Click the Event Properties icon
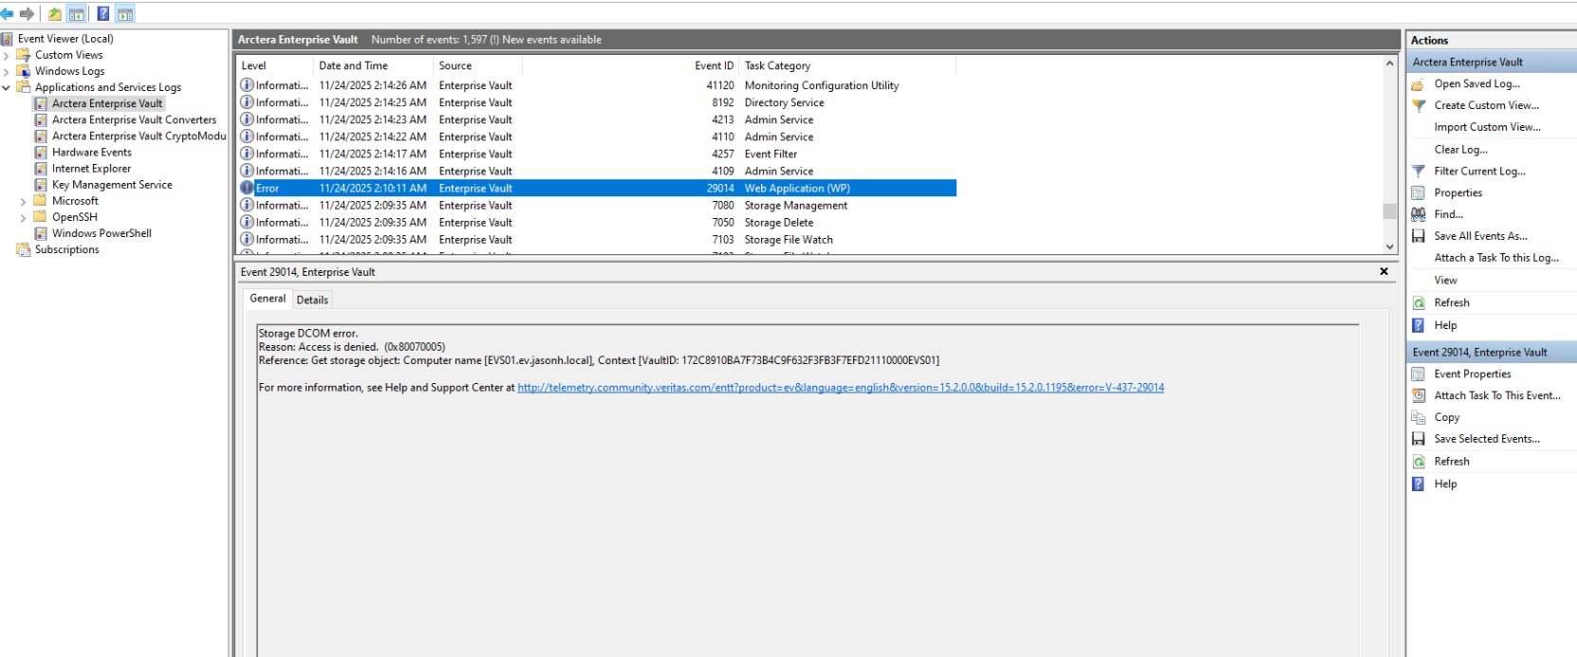The image size is (1577, 657). (1419, 374)
